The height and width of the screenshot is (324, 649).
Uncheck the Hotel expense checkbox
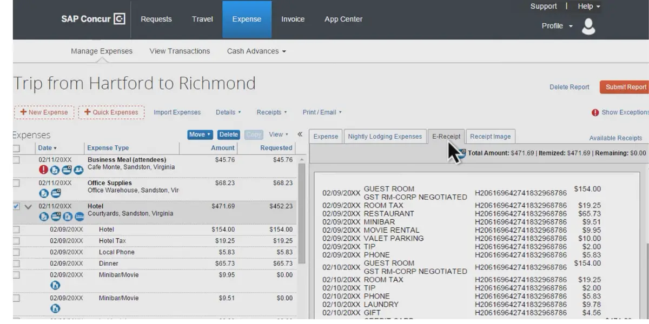[x=16, y=206]
